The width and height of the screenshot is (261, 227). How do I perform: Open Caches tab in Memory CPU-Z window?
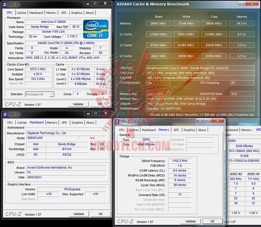[x=134, y=130]
